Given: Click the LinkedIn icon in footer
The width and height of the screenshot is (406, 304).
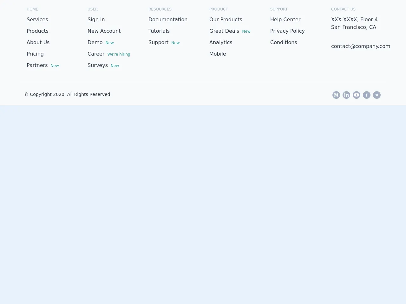Looking at the screenshot, I should 346,95.
